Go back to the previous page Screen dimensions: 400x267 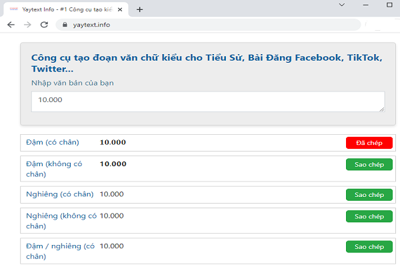pyautogui.click(x=11, y=25)
